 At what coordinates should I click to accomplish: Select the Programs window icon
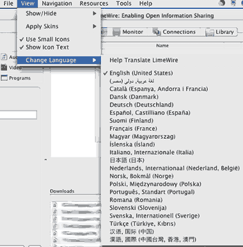[x=4, y=77]
